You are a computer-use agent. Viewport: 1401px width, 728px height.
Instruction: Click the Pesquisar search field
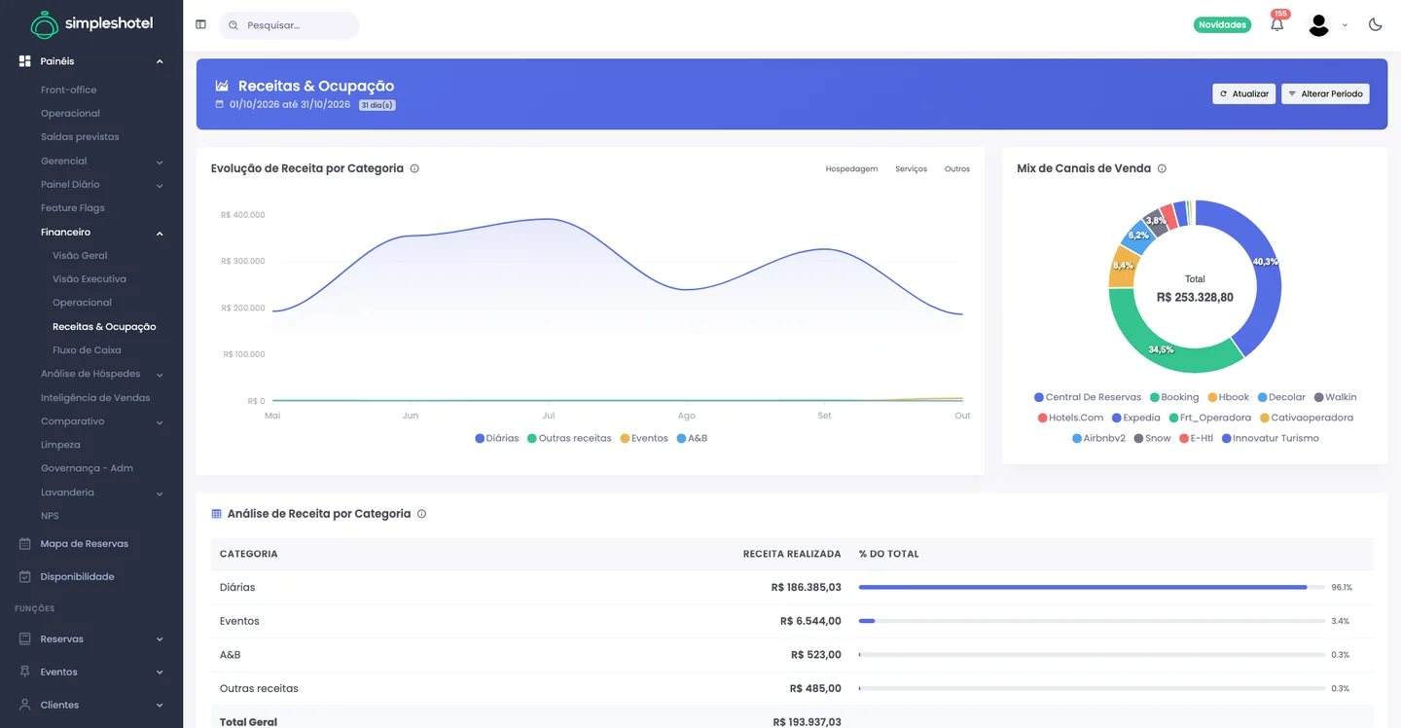tap(289, 25)
